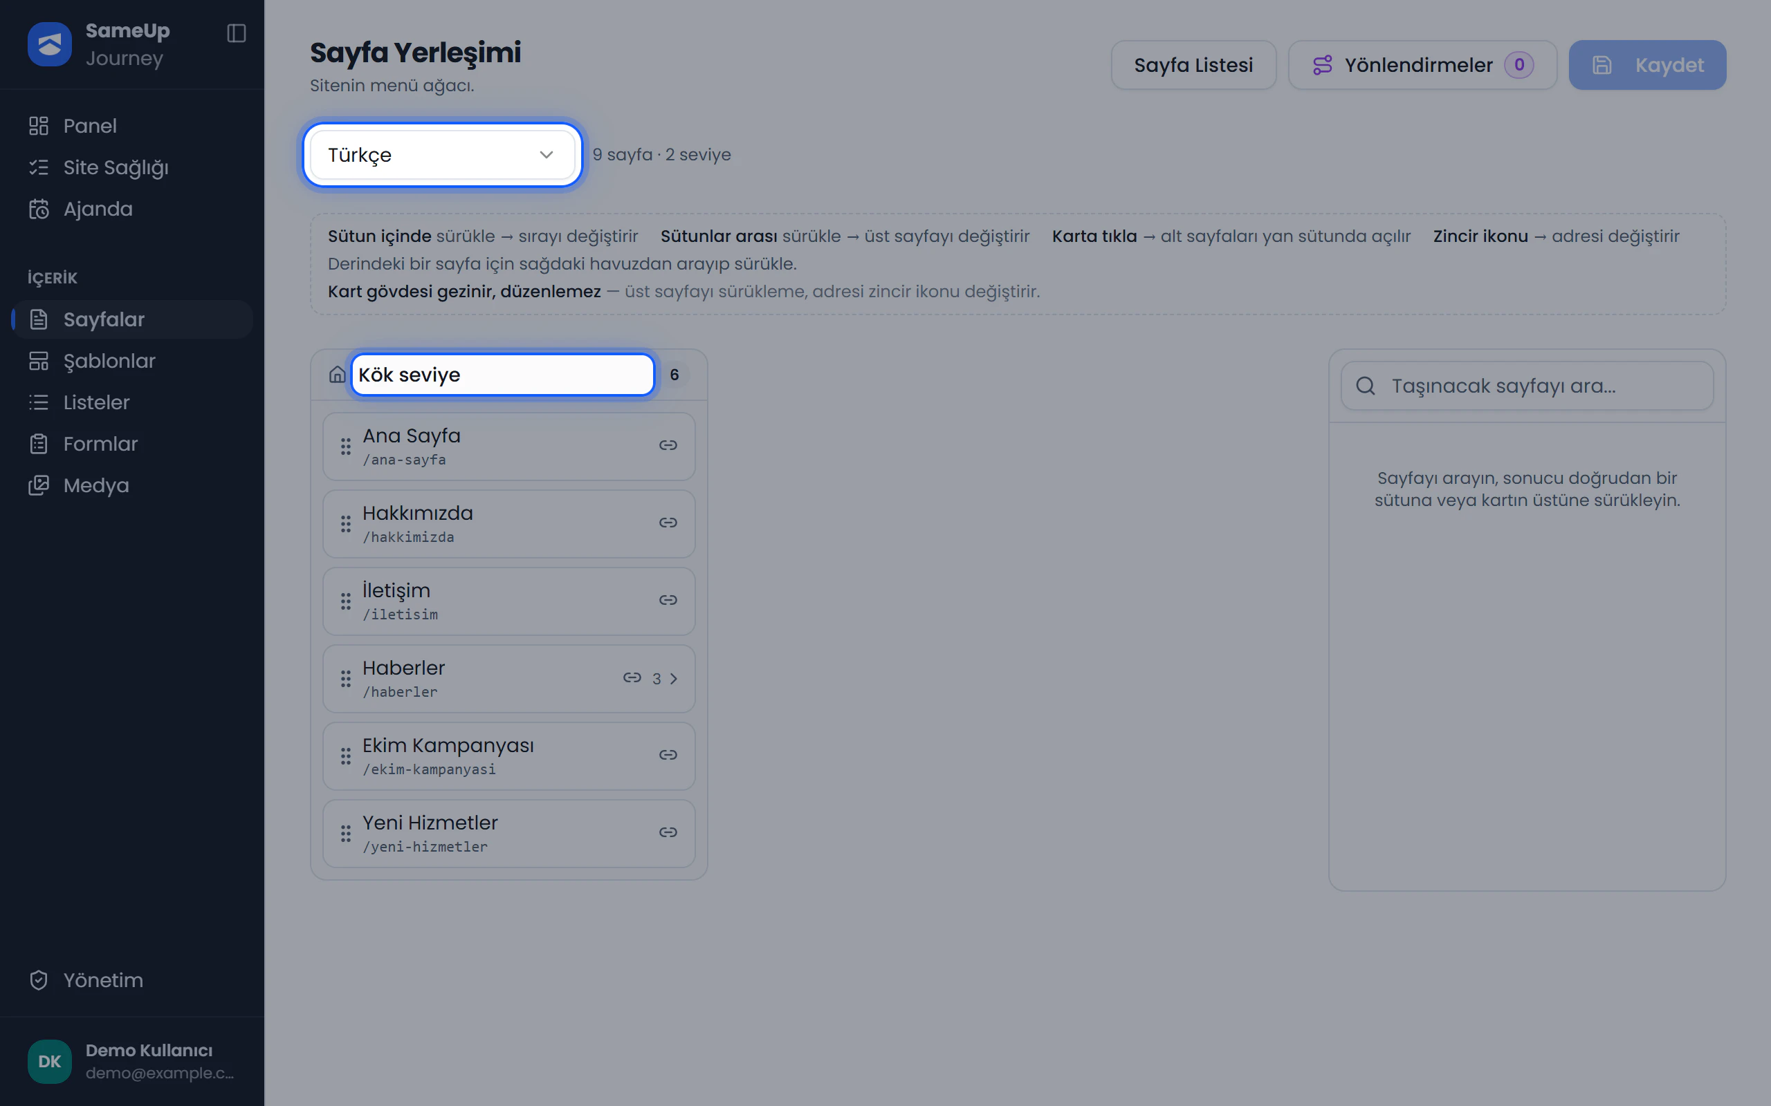Image resolution: width=1771 pixels, height=1106 pixels.
Task: Expand Haberler's 3 subpages chevron
Action: 673,679
